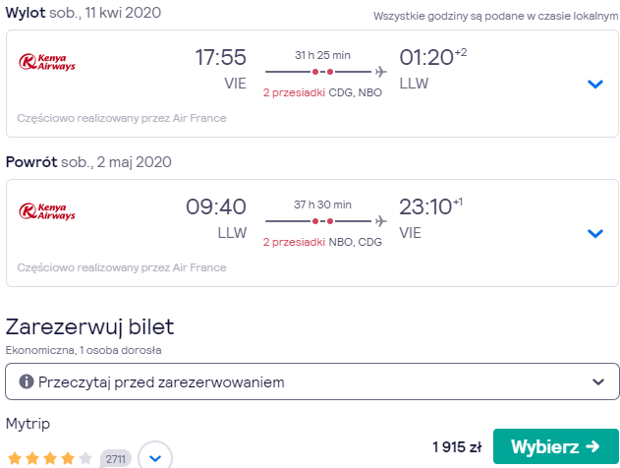Click the grey fifth rating star
Viewport: 620px width, 468px height.
pos(85,458)
